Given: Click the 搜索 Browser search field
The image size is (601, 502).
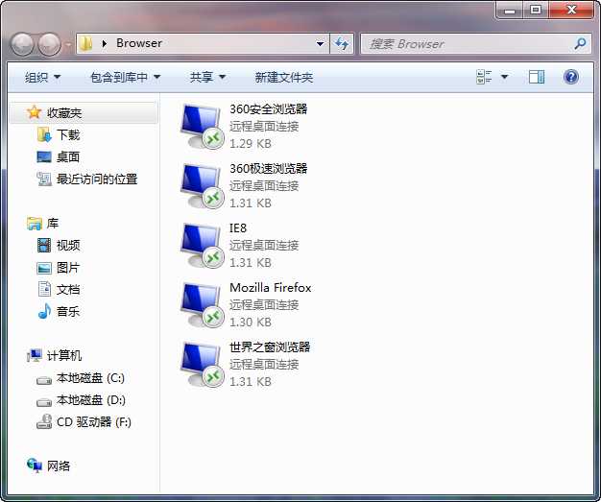Looking at the screenshot, I should 475,44.
